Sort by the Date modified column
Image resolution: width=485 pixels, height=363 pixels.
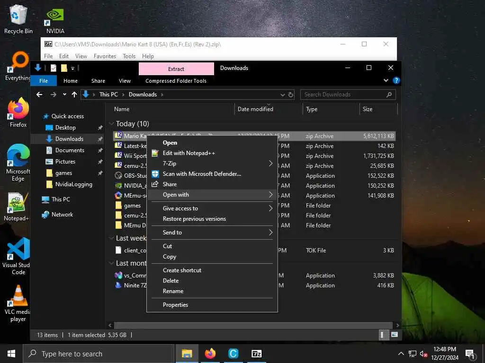pos(268,109)
